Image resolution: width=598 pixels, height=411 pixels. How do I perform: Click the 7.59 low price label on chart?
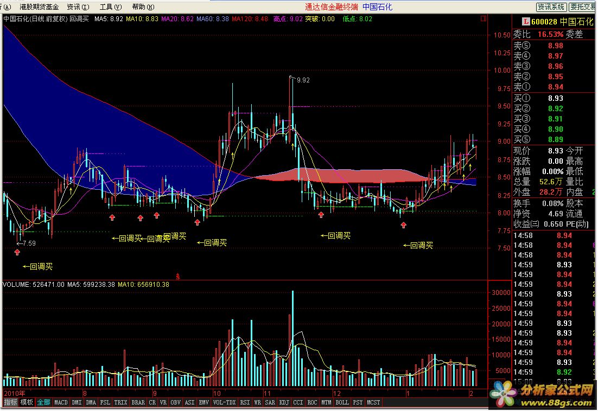[29, 243]
